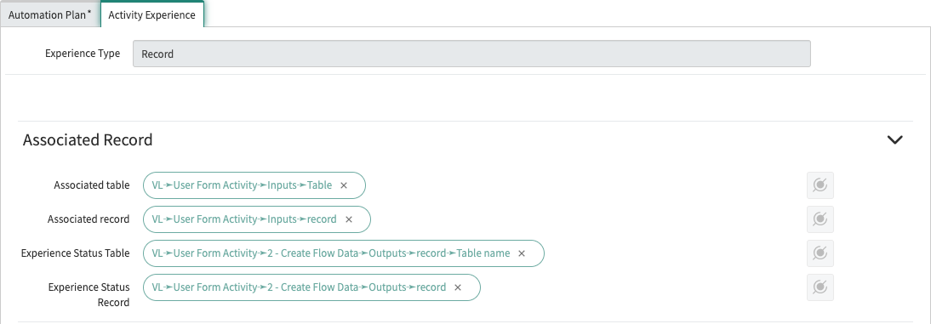Click the Experience Type Record field

(x=471, y=54)
